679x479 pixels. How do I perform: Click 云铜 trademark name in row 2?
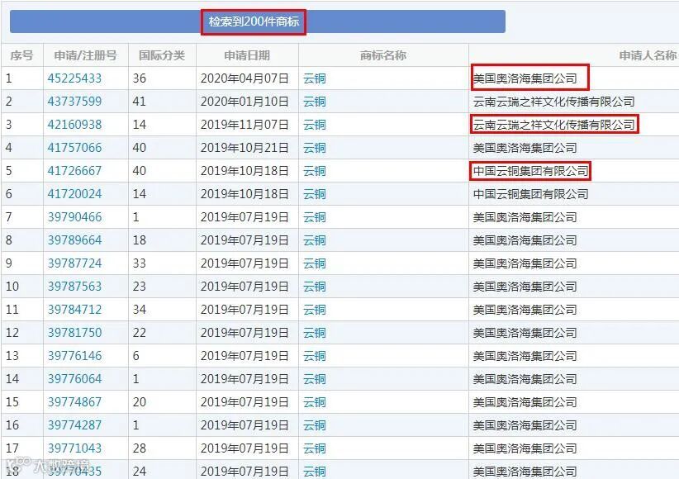315,102
